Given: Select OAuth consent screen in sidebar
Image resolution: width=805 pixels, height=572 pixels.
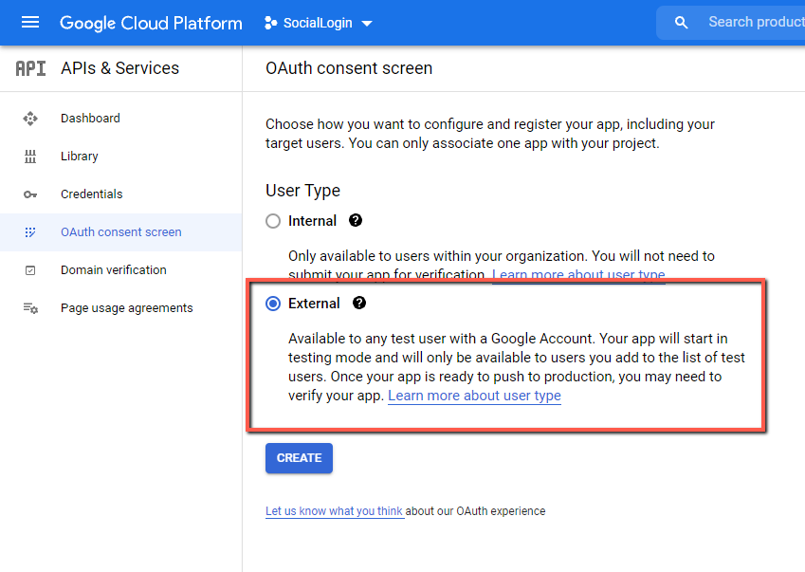Looking at the screenshot, I should (121, 232).
